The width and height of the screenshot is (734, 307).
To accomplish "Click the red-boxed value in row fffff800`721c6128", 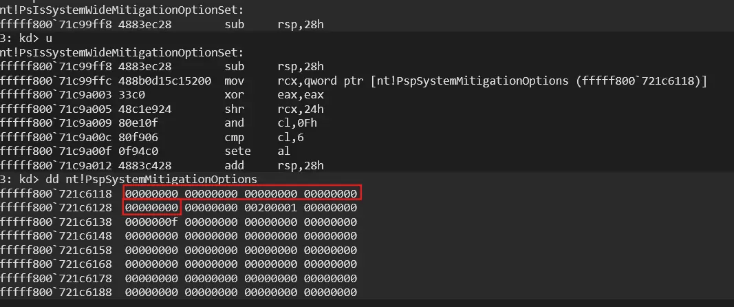I will tap(151, 207).
